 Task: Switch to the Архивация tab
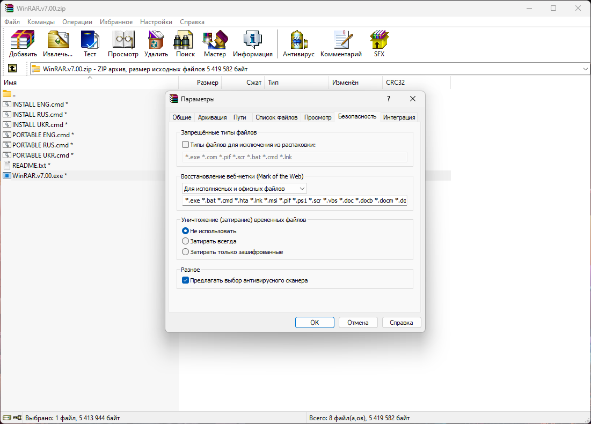click(x=212, y=117)
